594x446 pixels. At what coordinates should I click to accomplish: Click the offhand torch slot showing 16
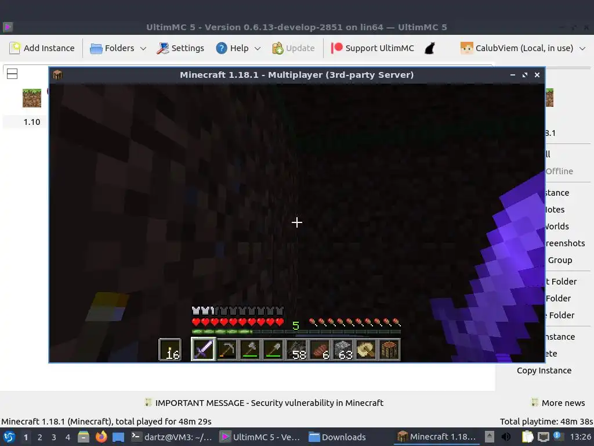[x=170, y=350]
